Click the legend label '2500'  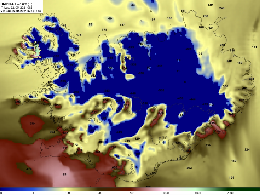point(230,193)
